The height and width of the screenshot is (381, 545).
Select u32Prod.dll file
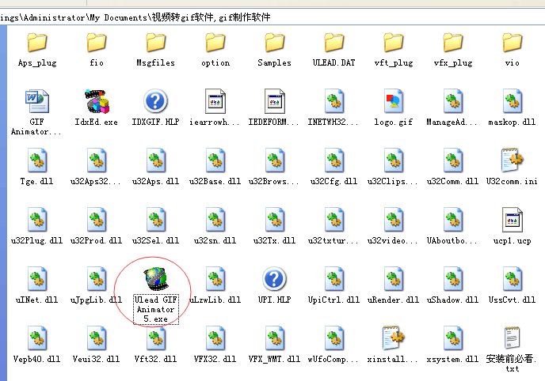(97, 220)
